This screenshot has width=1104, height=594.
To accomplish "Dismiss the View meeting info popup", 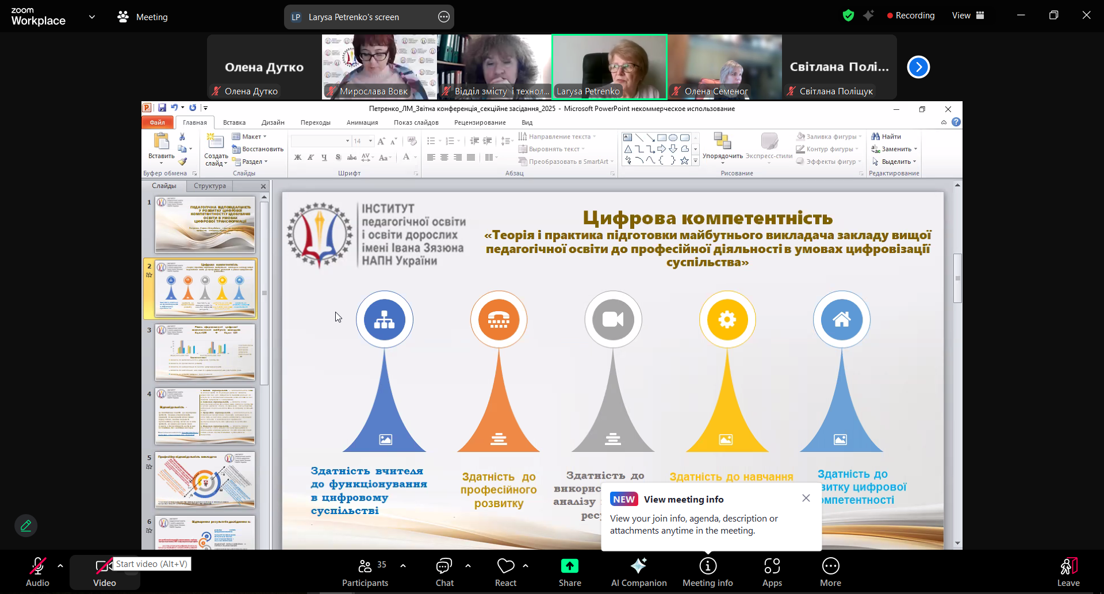I will click(x=806, y=498).
